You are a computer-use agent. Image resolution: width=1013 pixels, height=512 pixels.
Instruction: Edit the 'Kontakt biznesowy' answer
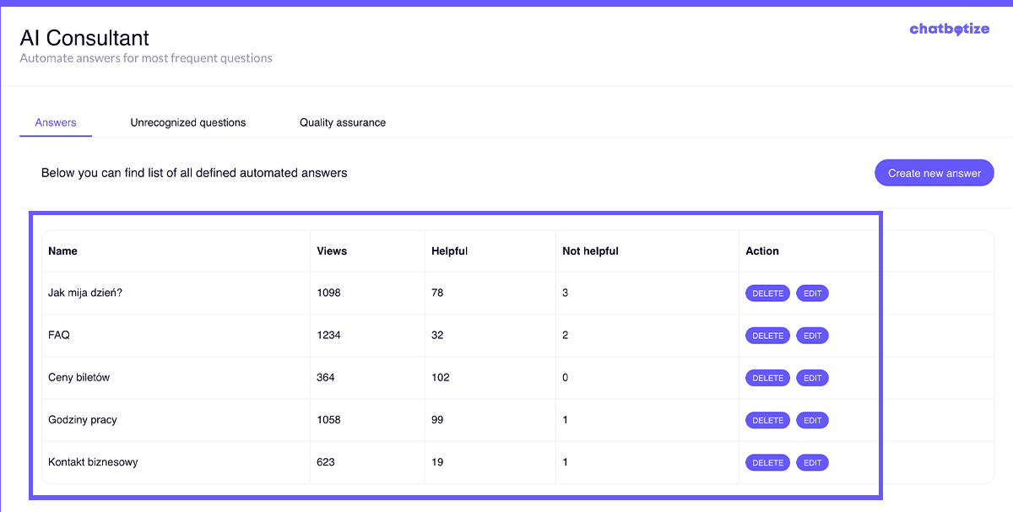tap(812, 462)
